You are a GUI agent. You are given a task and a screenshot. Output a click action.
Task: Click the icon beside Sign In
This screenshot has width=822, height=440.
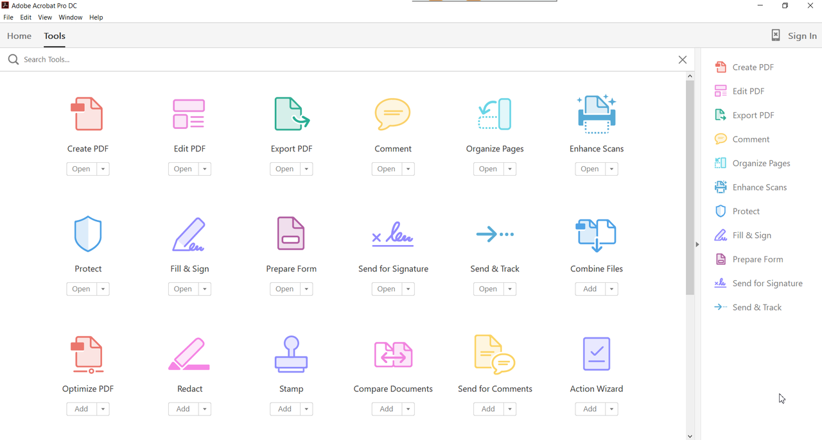(x=776, y=35)
